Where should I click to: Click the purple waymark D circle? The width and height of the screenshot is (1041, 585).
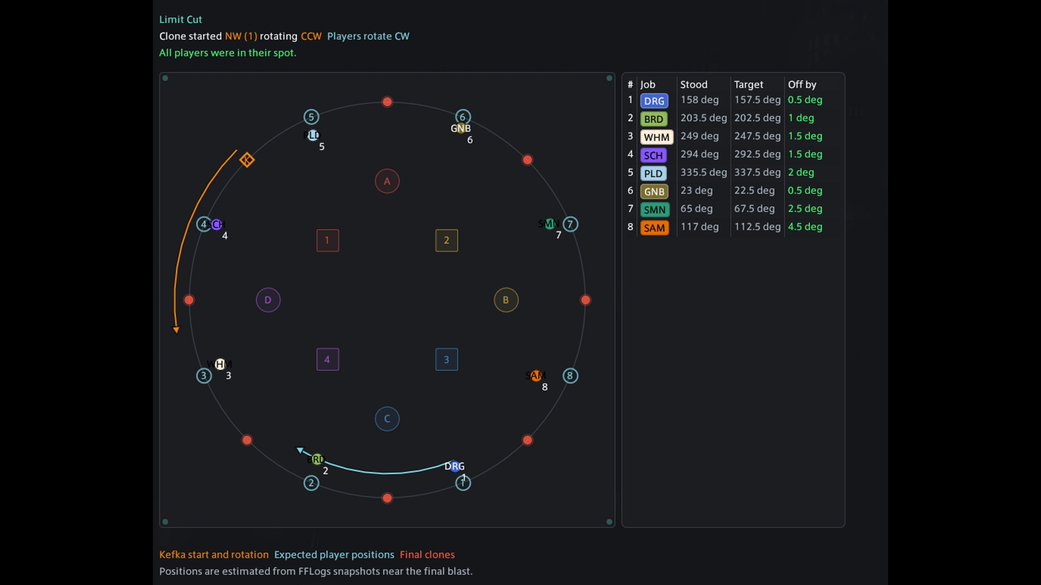coord(268,300)
